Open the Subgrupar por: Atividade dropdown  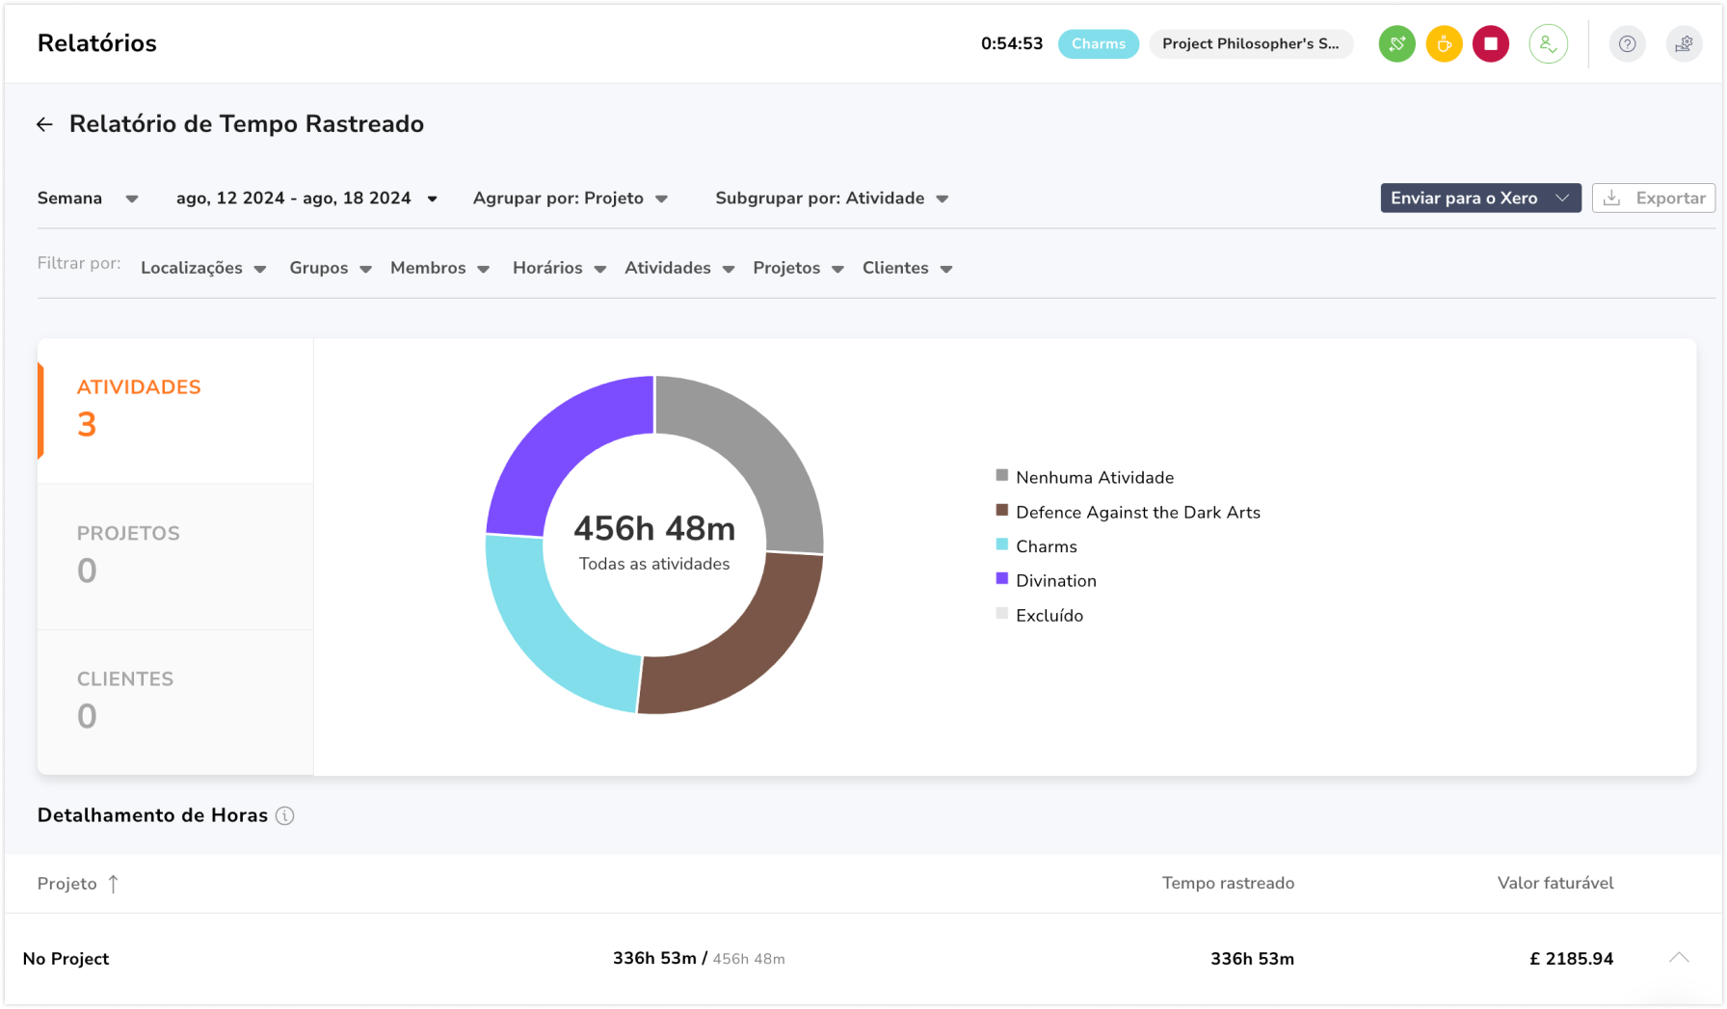click(831, 198)
